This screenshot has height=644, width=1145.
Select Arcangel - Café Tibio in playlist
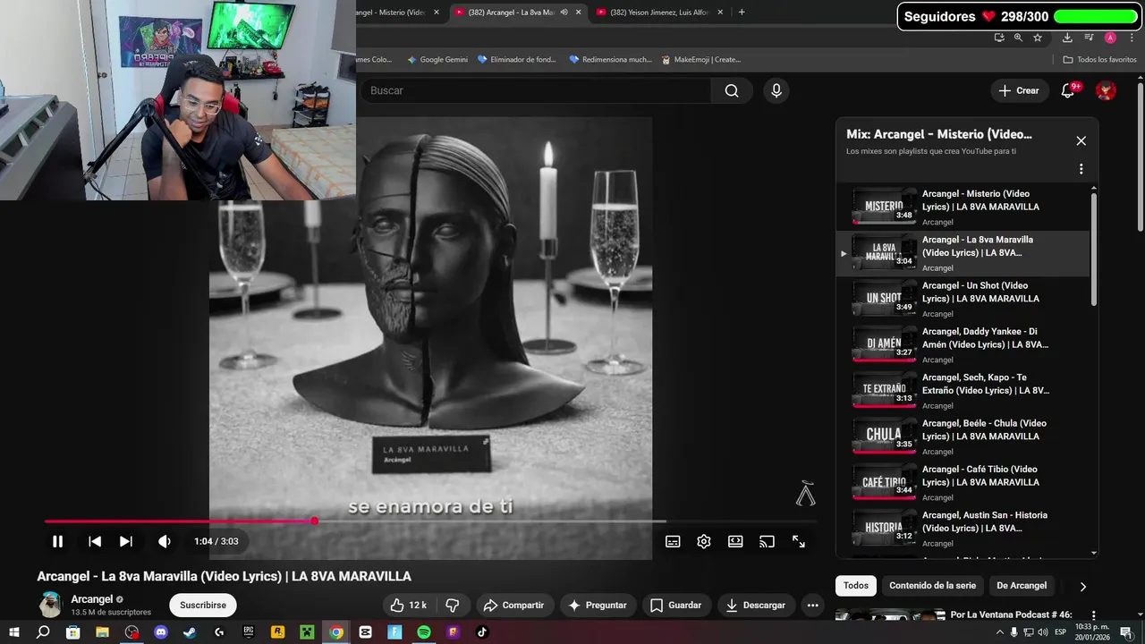tap(963, 482)
